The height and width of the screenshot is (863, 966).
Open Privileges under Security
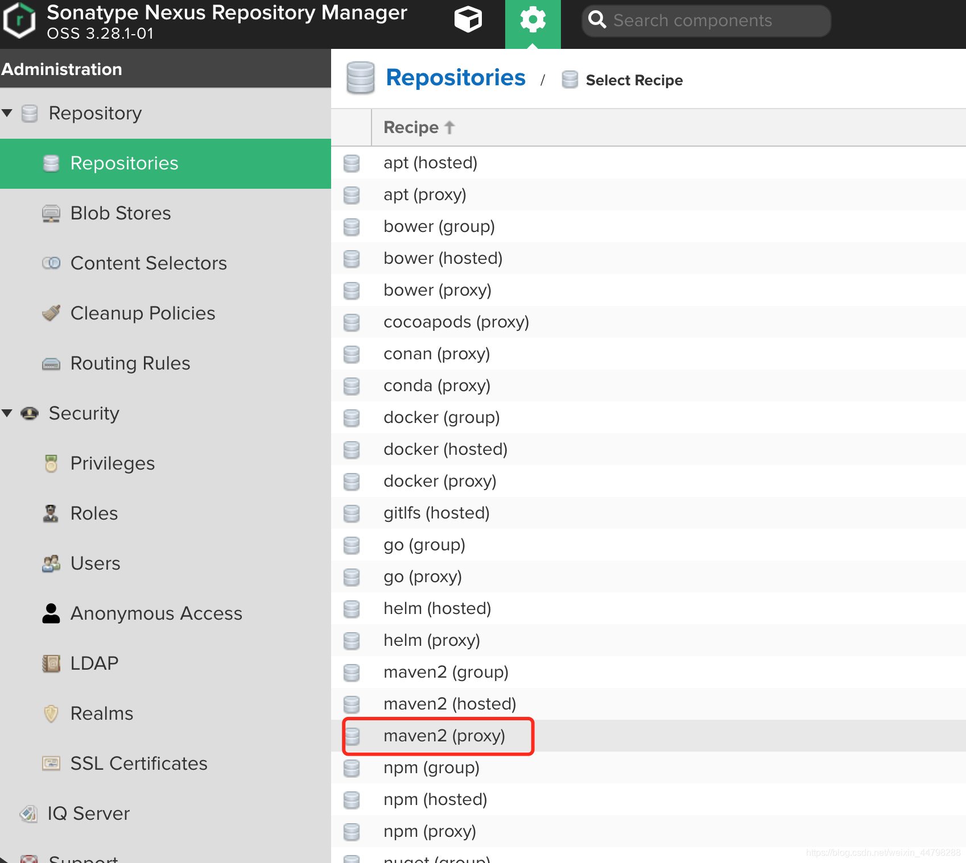point(166,463)
